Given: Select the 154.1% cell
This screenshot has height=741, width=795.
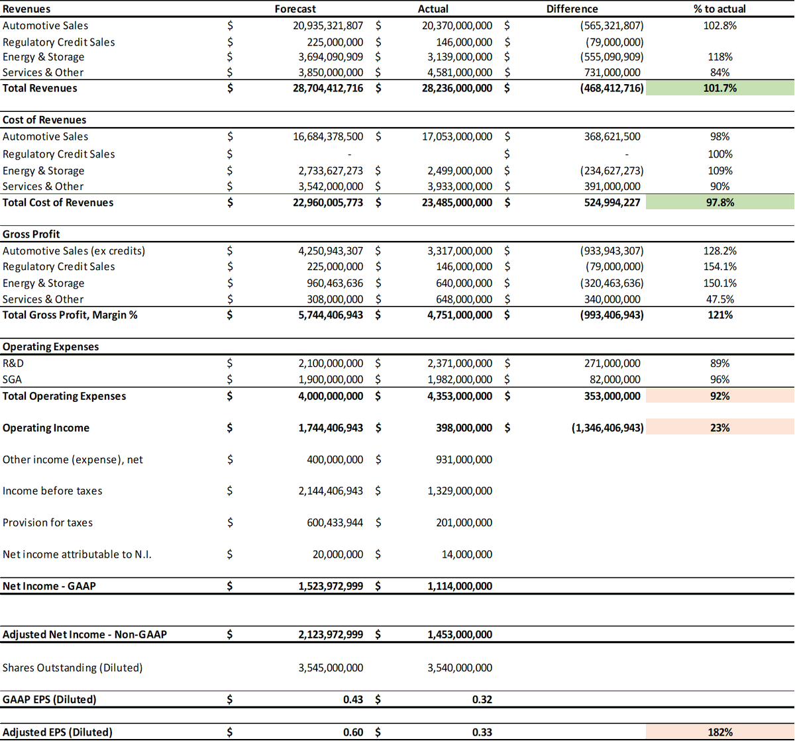Looking at the screenshot, I should [719, 266].
